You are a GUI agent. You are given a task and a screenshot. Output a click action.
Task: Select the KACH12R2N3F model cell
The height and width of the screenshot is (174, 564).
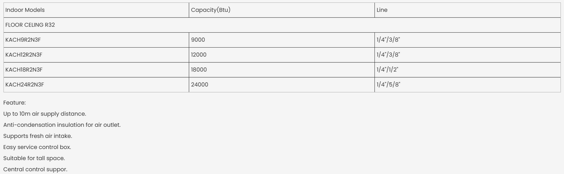pyautogui.click(x=24, y=55)
